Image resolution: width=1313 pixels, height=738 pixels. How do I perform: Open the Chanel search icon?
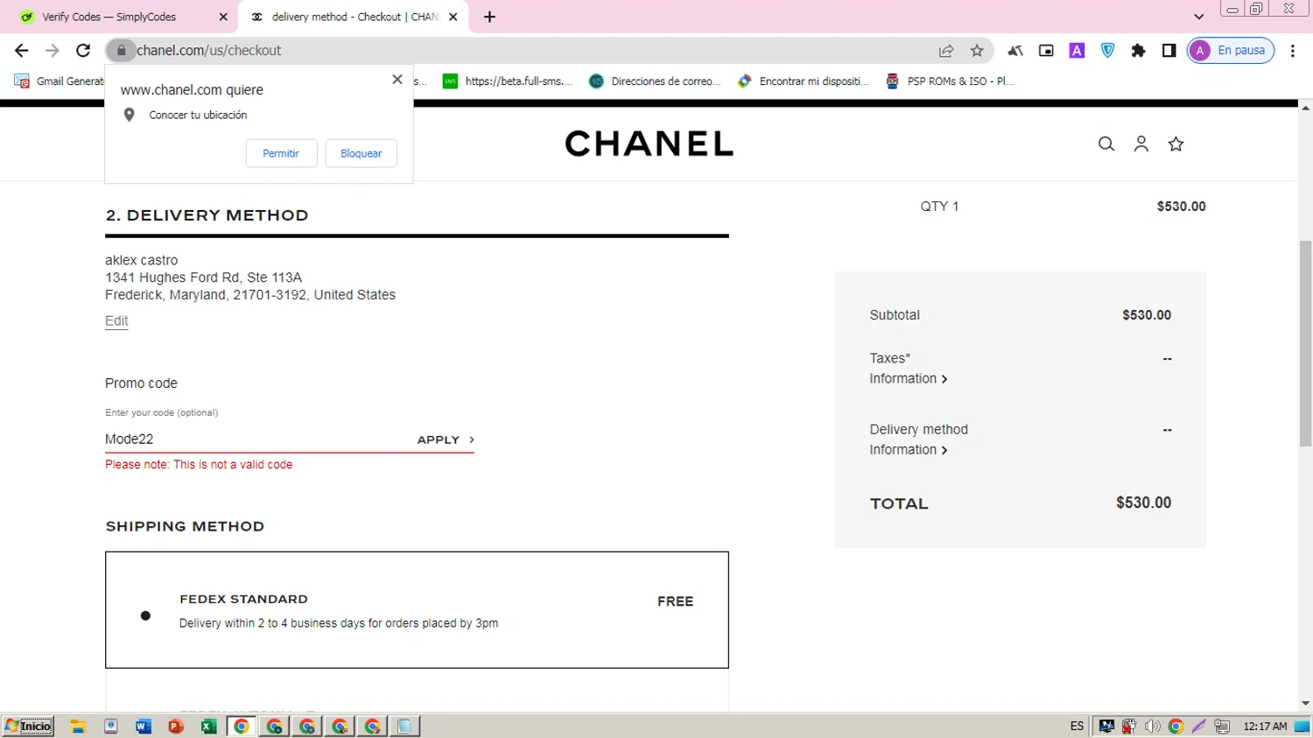click(1106, 144)
